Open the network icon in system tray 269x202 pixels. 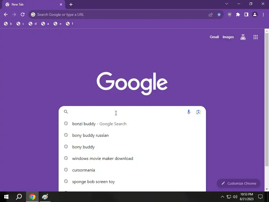(229, 197)
